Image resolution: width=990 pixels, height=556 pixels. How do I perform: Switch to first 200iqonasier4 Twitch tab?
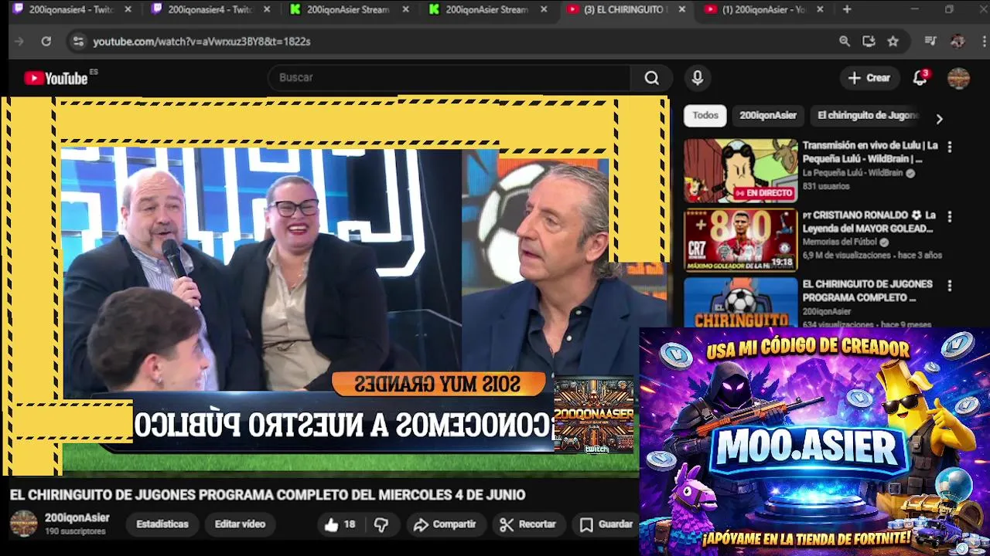click(x=71, y=9)
